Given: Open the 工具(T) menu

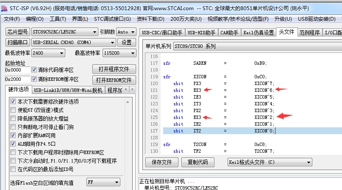Looking at the screenshot, I should tap(58, 19).
